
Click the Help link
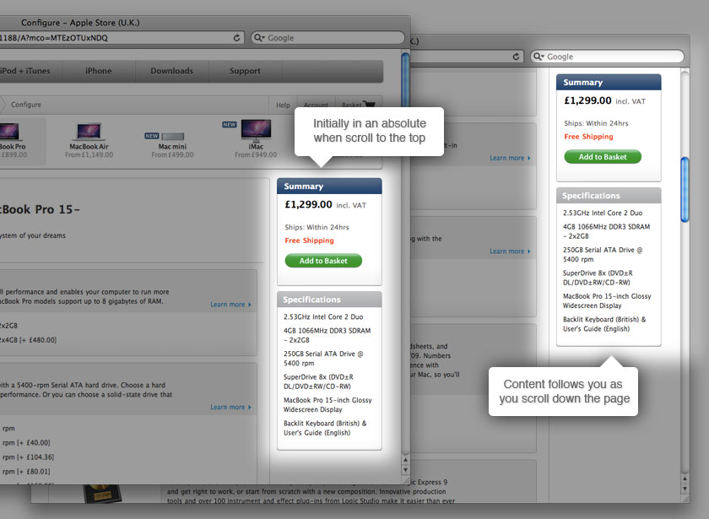[x=283, y=105]
